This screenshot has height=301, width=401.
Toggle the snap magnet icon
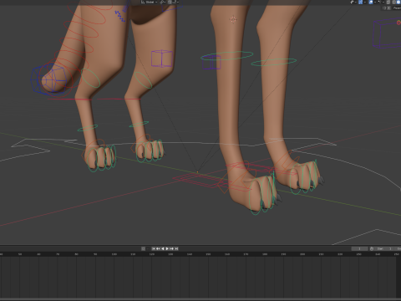coord(170,2)
